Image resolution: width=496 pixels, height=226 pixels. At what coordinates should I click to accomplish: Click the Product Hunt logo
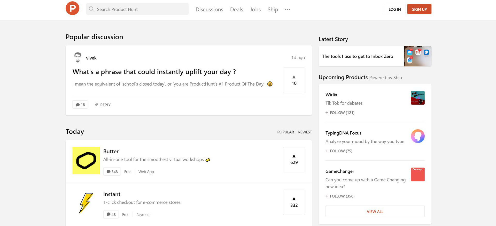click(x=72, y=8)
